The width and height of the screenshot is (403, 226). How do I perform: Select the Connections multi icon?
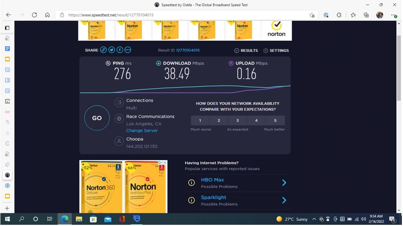tap(119, 103)
